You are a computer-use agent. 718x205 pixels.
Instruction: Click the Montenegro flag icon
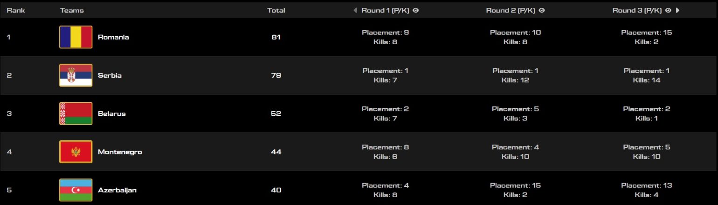pos(76,152)
